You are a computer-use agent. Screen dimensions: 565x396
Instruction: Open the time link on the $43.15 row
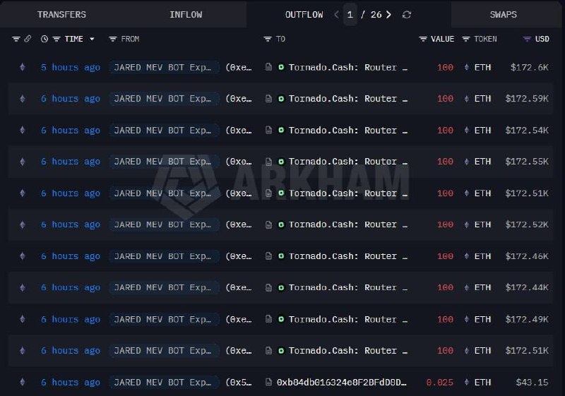(71, 383)
